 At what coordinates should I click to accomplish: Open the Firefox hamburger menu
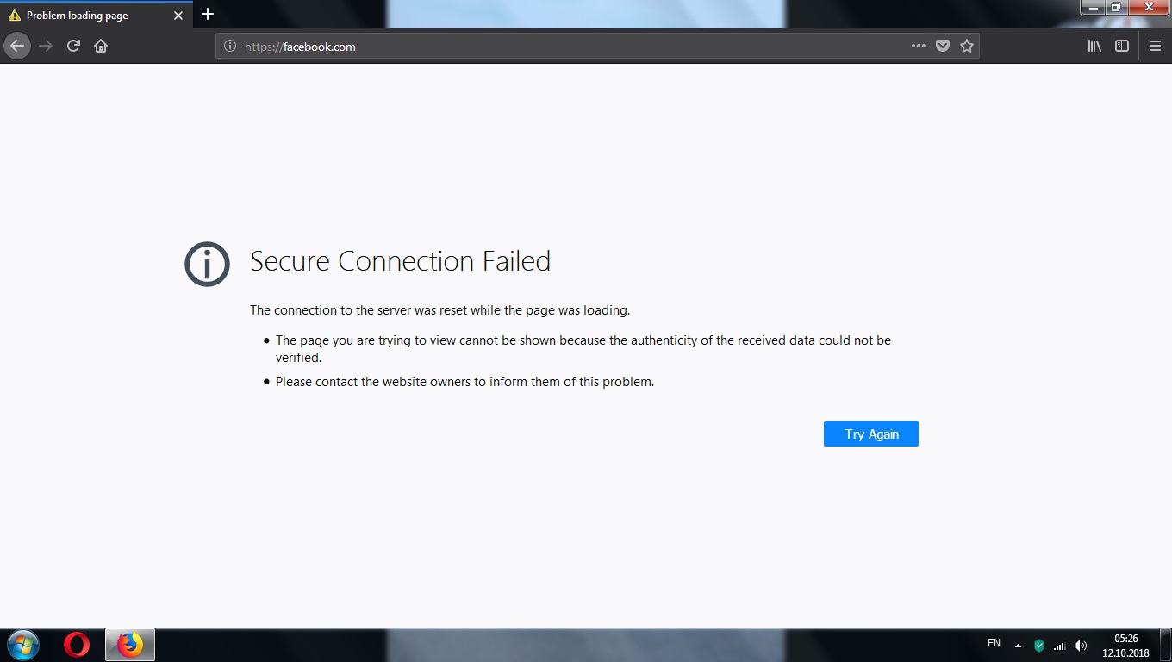[x=1156, y=47]
